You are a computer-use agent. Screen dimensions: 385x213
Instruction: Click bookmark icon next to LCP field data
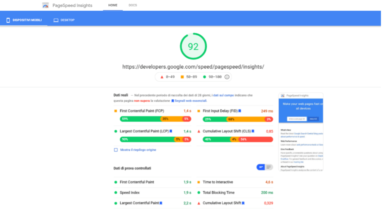(171, 131)
